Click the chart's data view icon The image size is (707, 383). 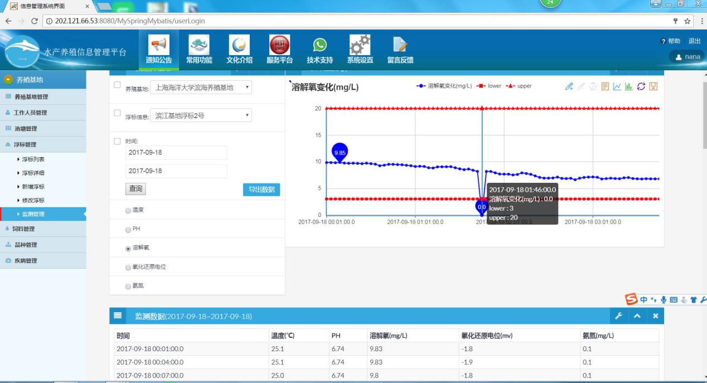(604, 86)
